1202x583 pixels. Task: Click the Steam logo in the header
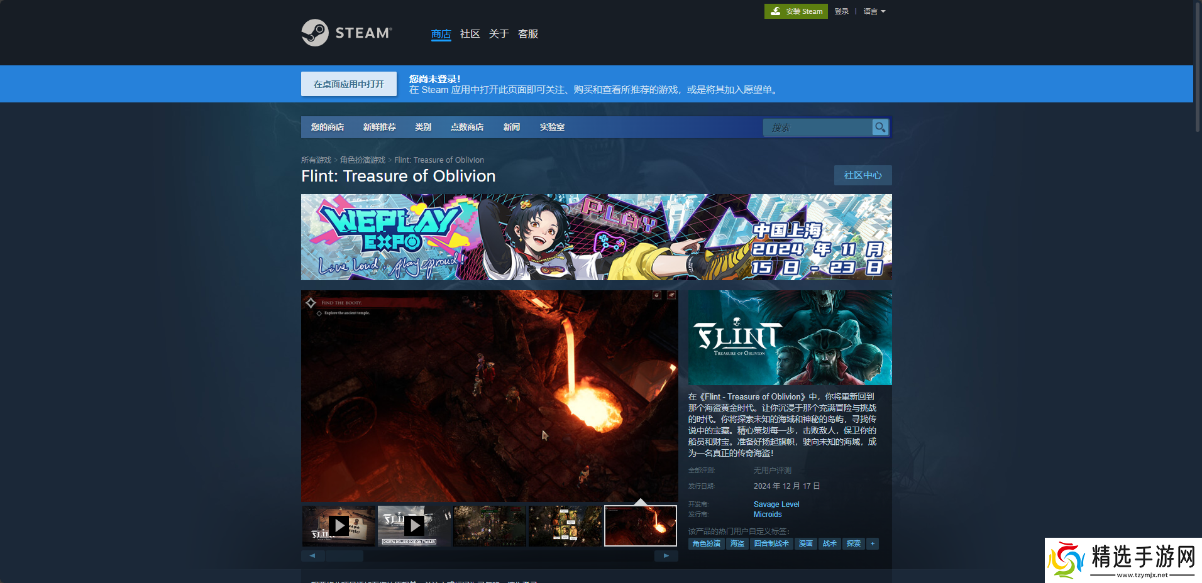[x=346, y=33]
